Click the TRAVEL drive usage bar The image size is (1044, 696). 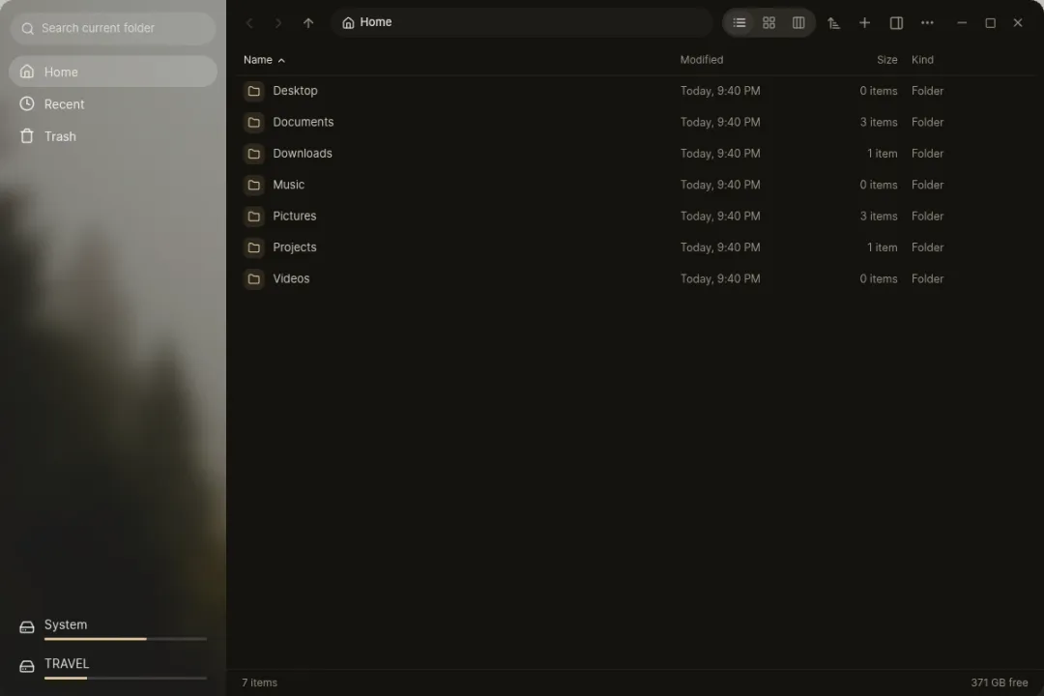pyautogui.click(x=125, y=678)
